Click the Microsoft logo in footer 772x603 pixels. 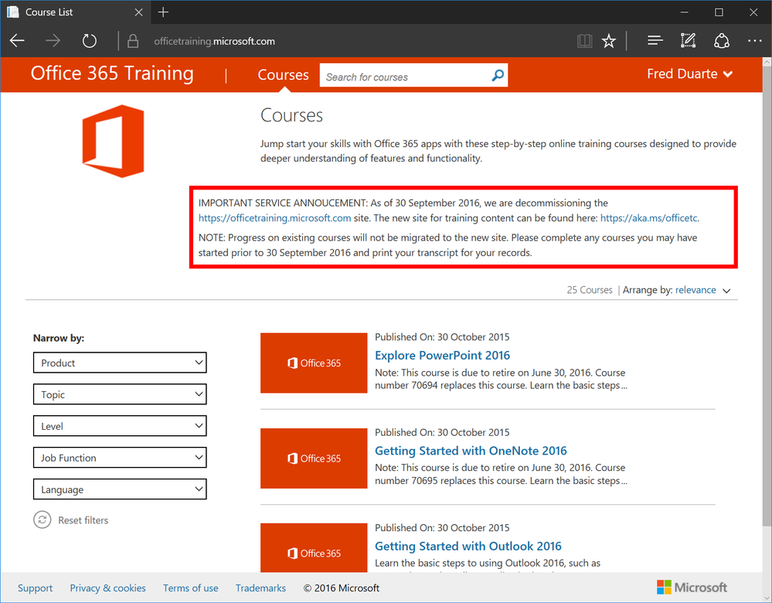(692, 588)
